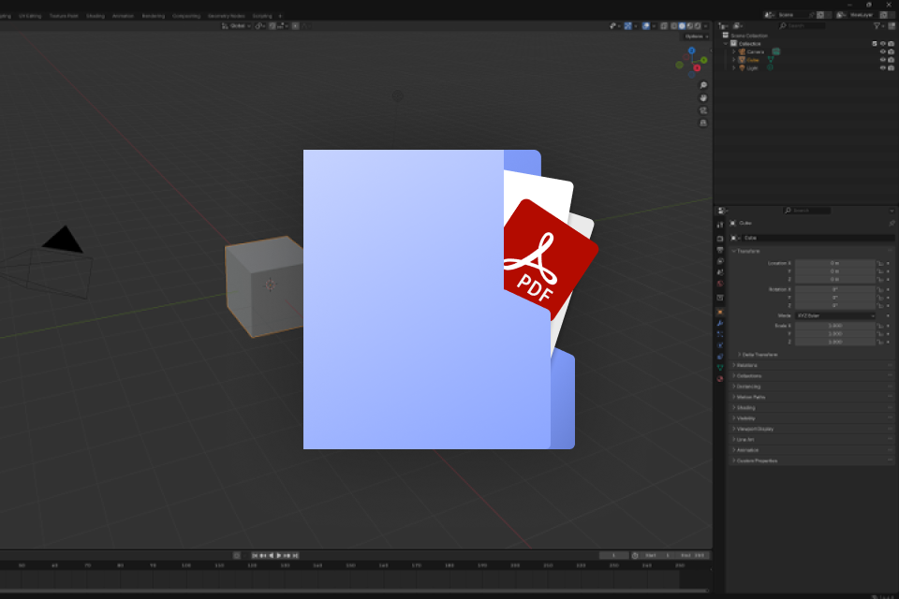899x599 pixels.
Task: Hide the Light in viewport via eye icon
Action: click(883, 67)
